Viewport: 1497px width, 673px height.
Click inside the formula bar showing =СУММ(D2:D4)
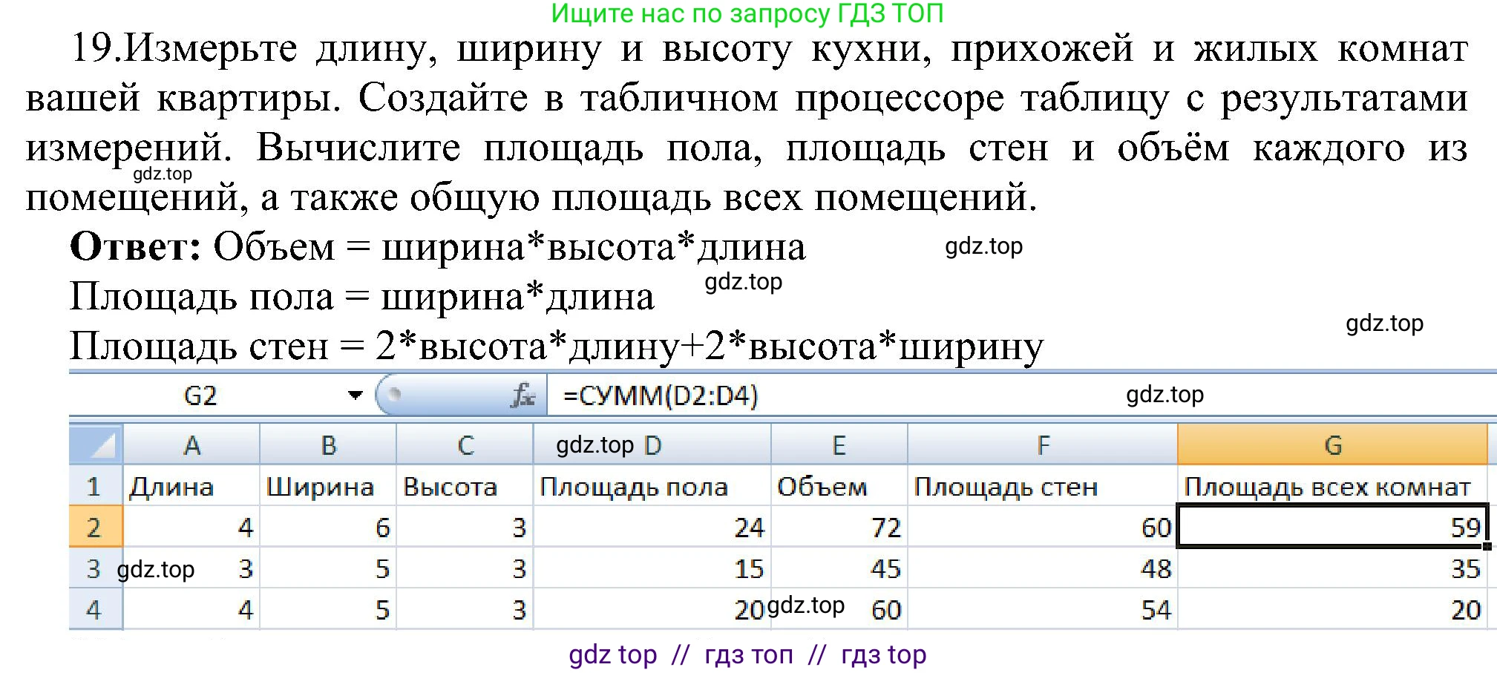pos(661,395)
